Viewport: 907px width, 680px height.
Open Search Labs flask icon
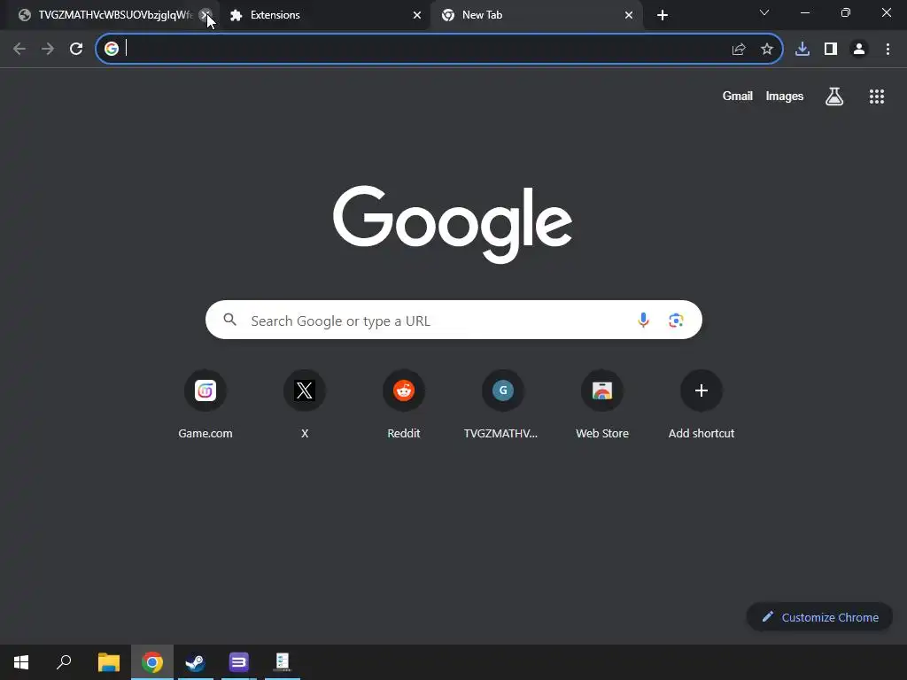point(834,96)
